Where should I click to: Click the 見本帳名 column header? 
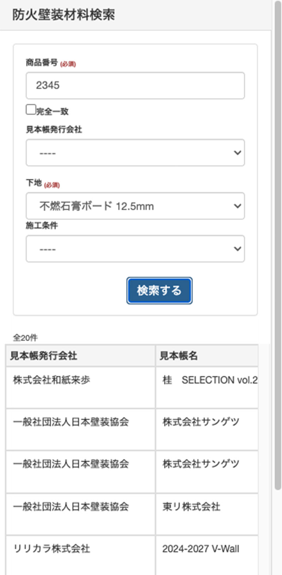(207, 356)
